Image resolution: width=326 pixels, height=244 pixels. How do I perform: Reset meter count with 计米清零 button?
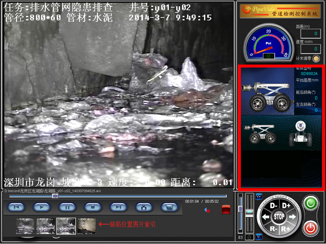tap(316, 59)
